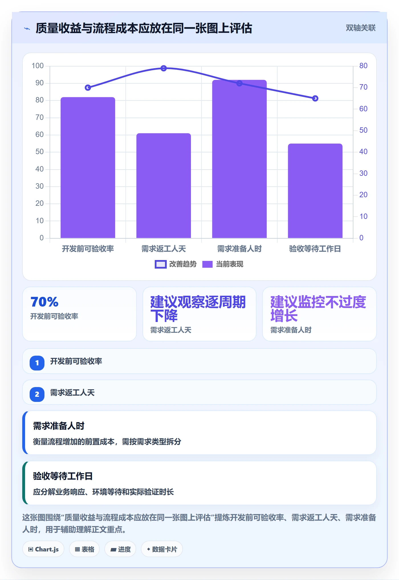Click the 需求准备人时 bar in the chart

coord(239,159)
